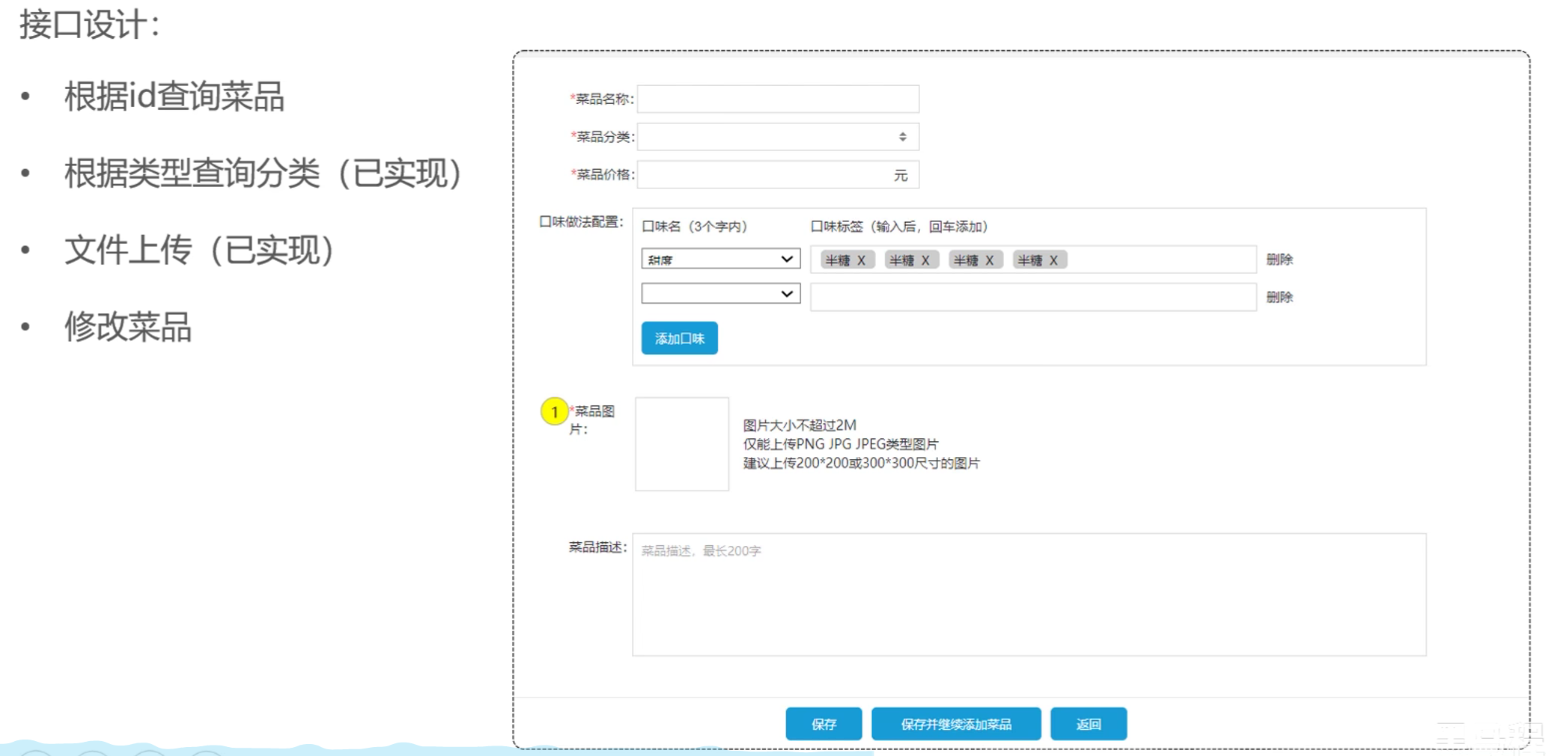Click the yellow number 1 marker
This screenshot has width=1546, height=756.
pyautogui.click(x=554, y=411)
